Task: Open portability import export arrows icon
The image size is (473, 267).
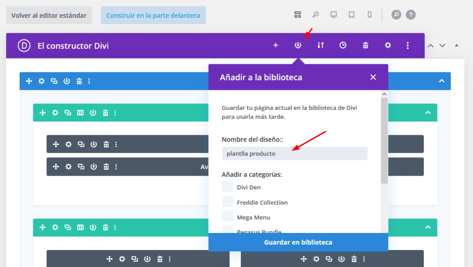Action: point(320,45)
